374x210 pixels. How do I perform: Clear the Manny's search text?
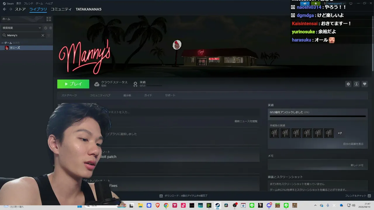43,35
